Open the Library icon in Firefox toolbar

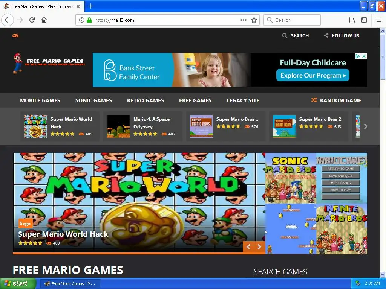tap(352, 20)
